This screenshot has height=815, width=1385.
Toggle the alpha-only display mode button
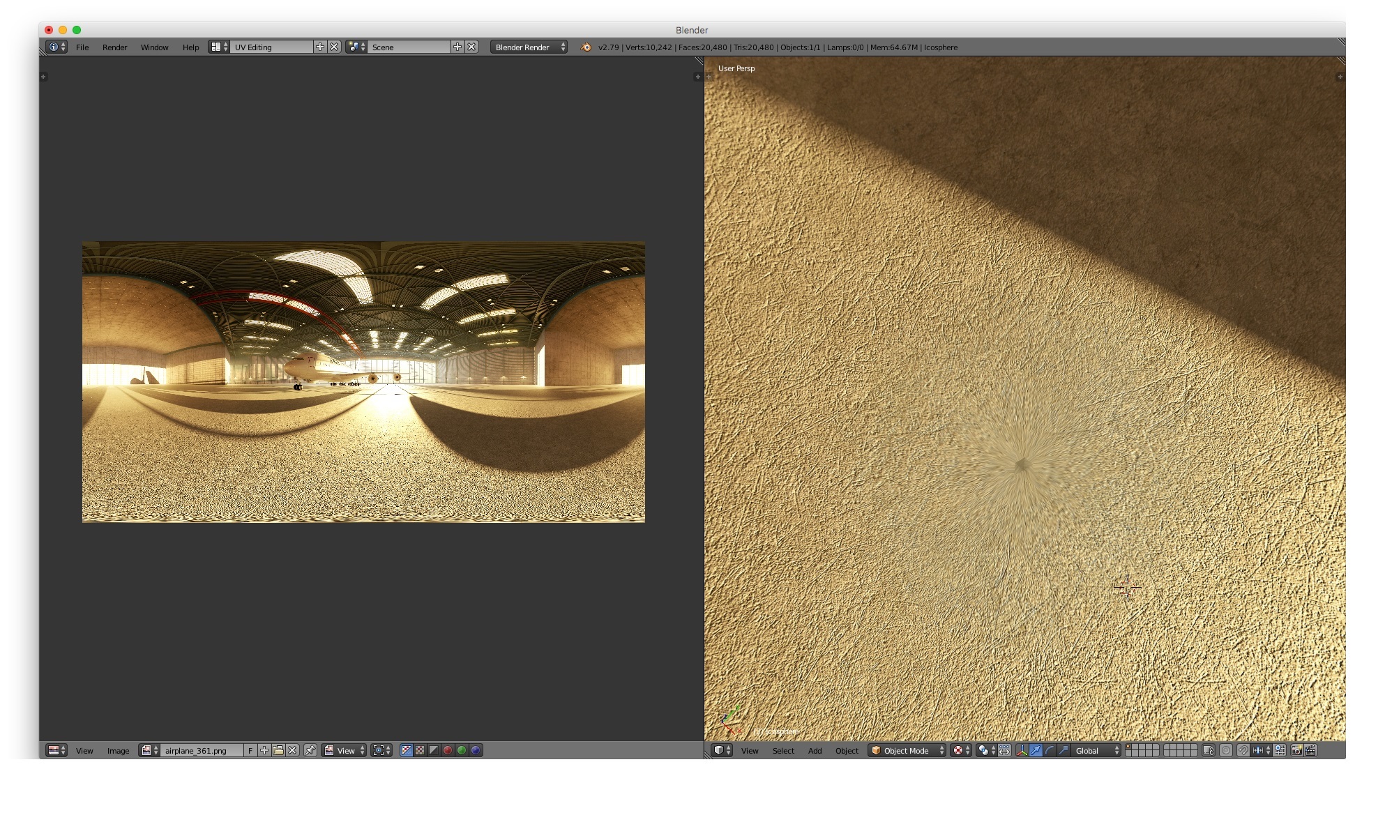coord(434,750)
